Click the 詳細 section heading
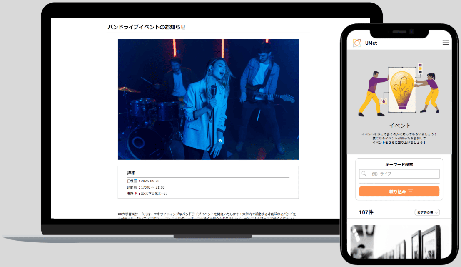The height and width of the screenshot is (267, 461). (x=131, y=173)
